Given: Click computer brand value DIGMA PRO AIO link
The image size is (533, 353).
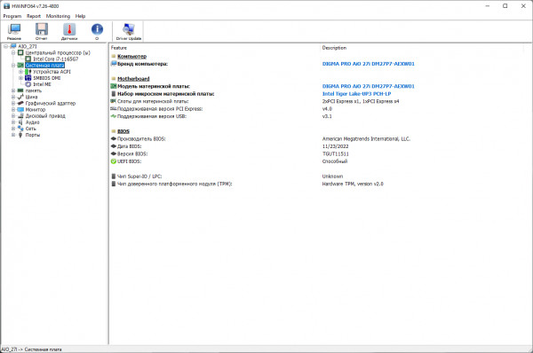Looking at the screenshot, I should pyautogui.click(x=368, y=64).
